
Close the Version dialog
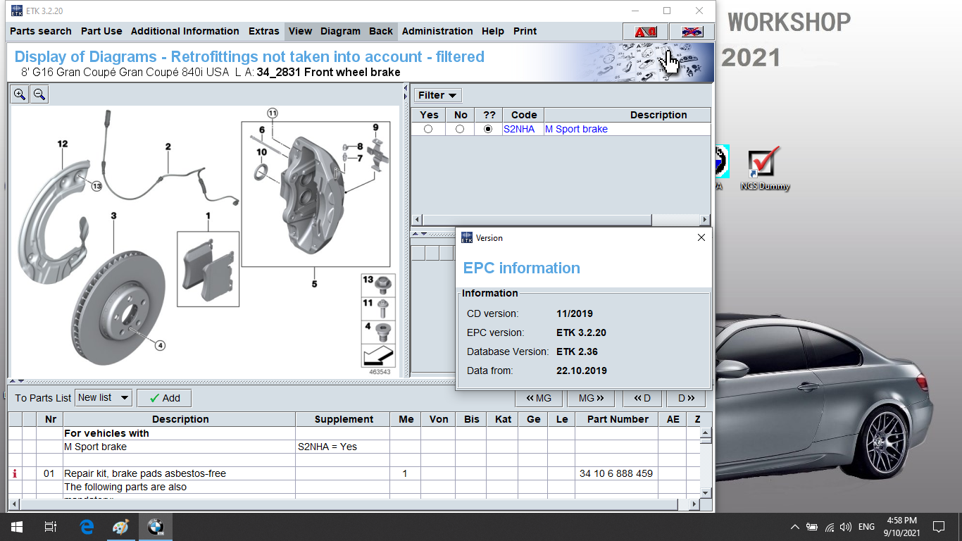pos(701,237)
